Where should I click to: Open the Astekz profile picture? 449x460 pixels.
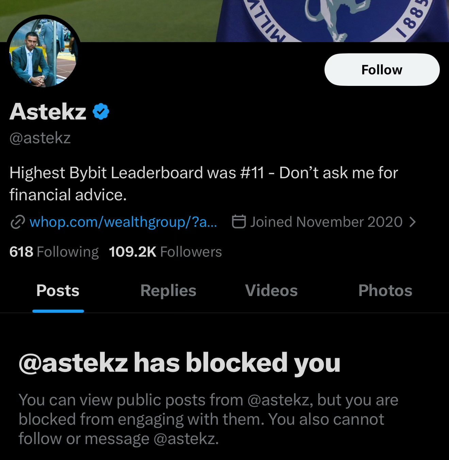44,53
